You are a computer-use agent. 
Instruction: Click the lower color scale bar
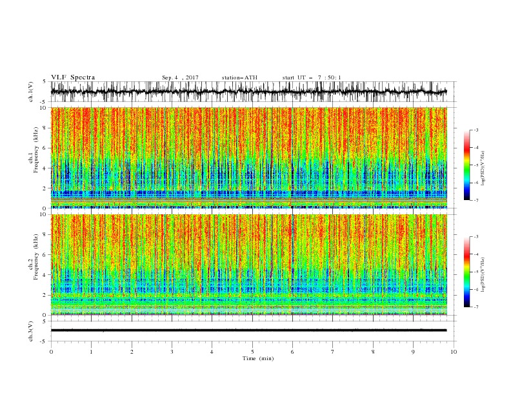[466, 272]
